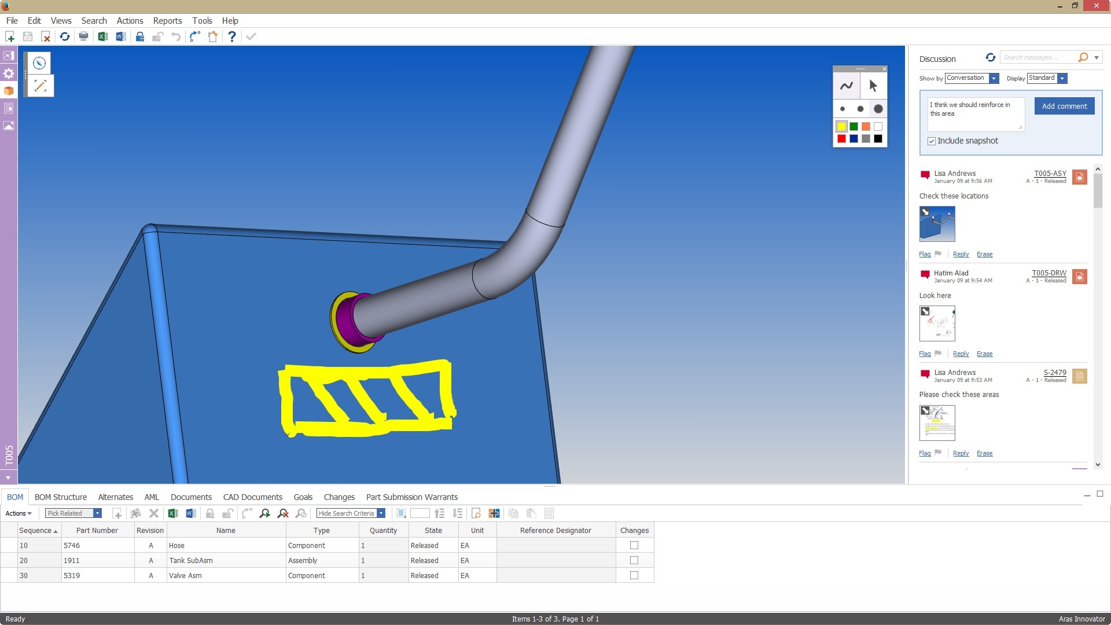
Task: Open the Help question mark icon
Action: 231,36
